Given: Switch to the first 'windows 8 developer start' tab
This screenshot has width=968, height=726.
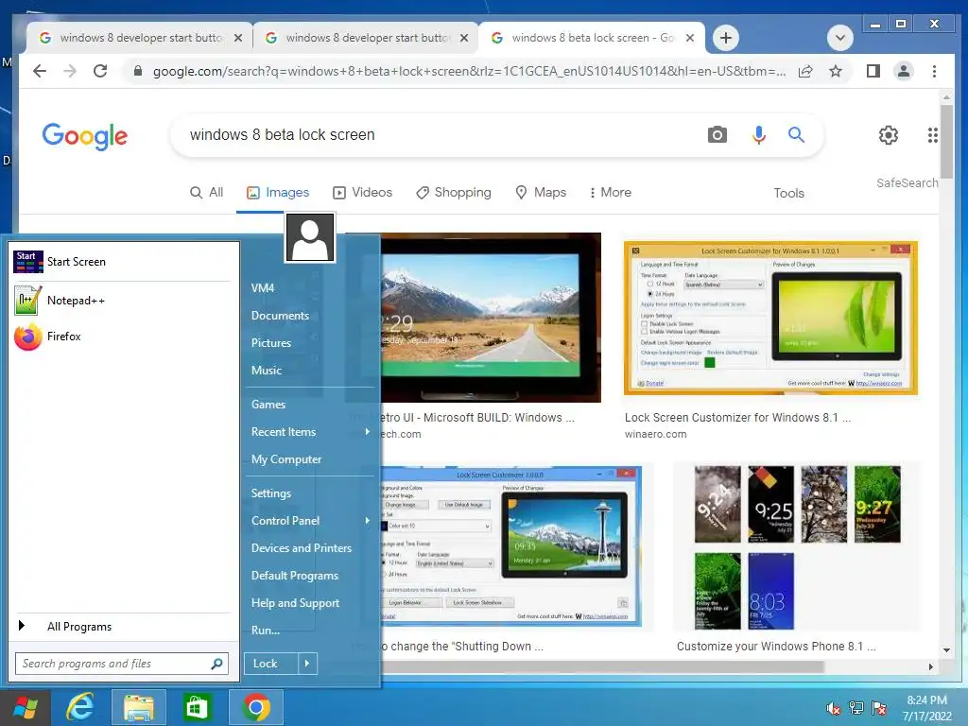Looking at the screenshot, I should (x=140, y=38).
